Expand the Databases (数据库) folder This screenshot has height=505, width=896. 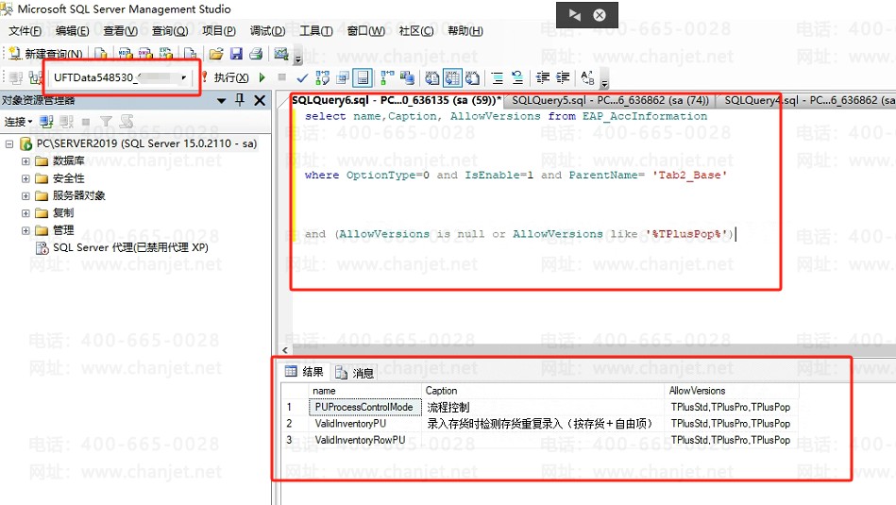[x=25, y=161]
